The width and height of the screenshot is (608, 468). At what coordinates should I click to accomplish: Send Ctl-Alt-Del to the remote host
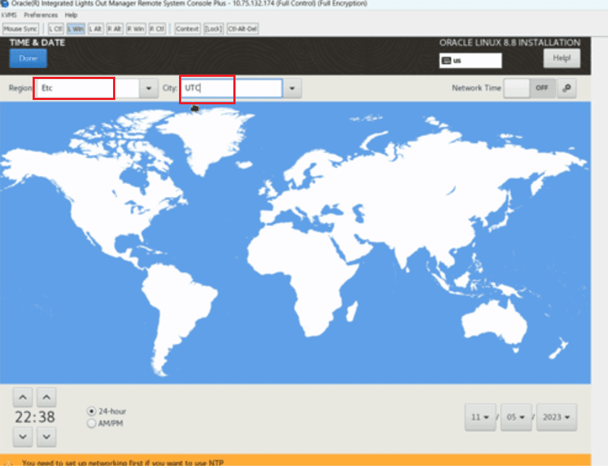(243, 29)
